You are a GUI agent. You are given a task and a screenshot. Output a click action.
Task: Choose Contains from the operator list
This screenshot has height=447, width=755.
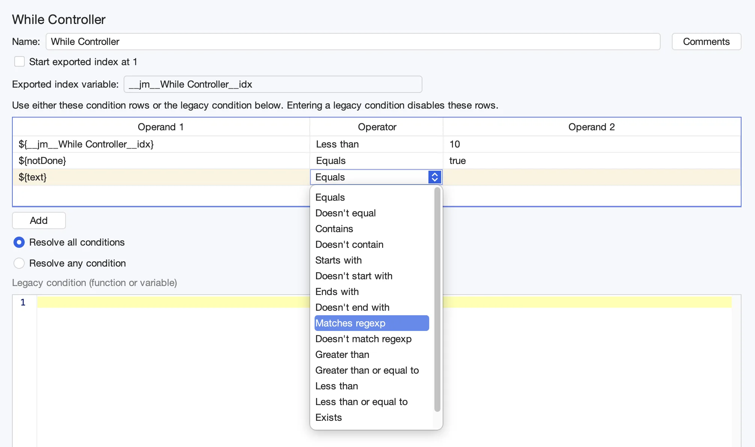(372, 229)
